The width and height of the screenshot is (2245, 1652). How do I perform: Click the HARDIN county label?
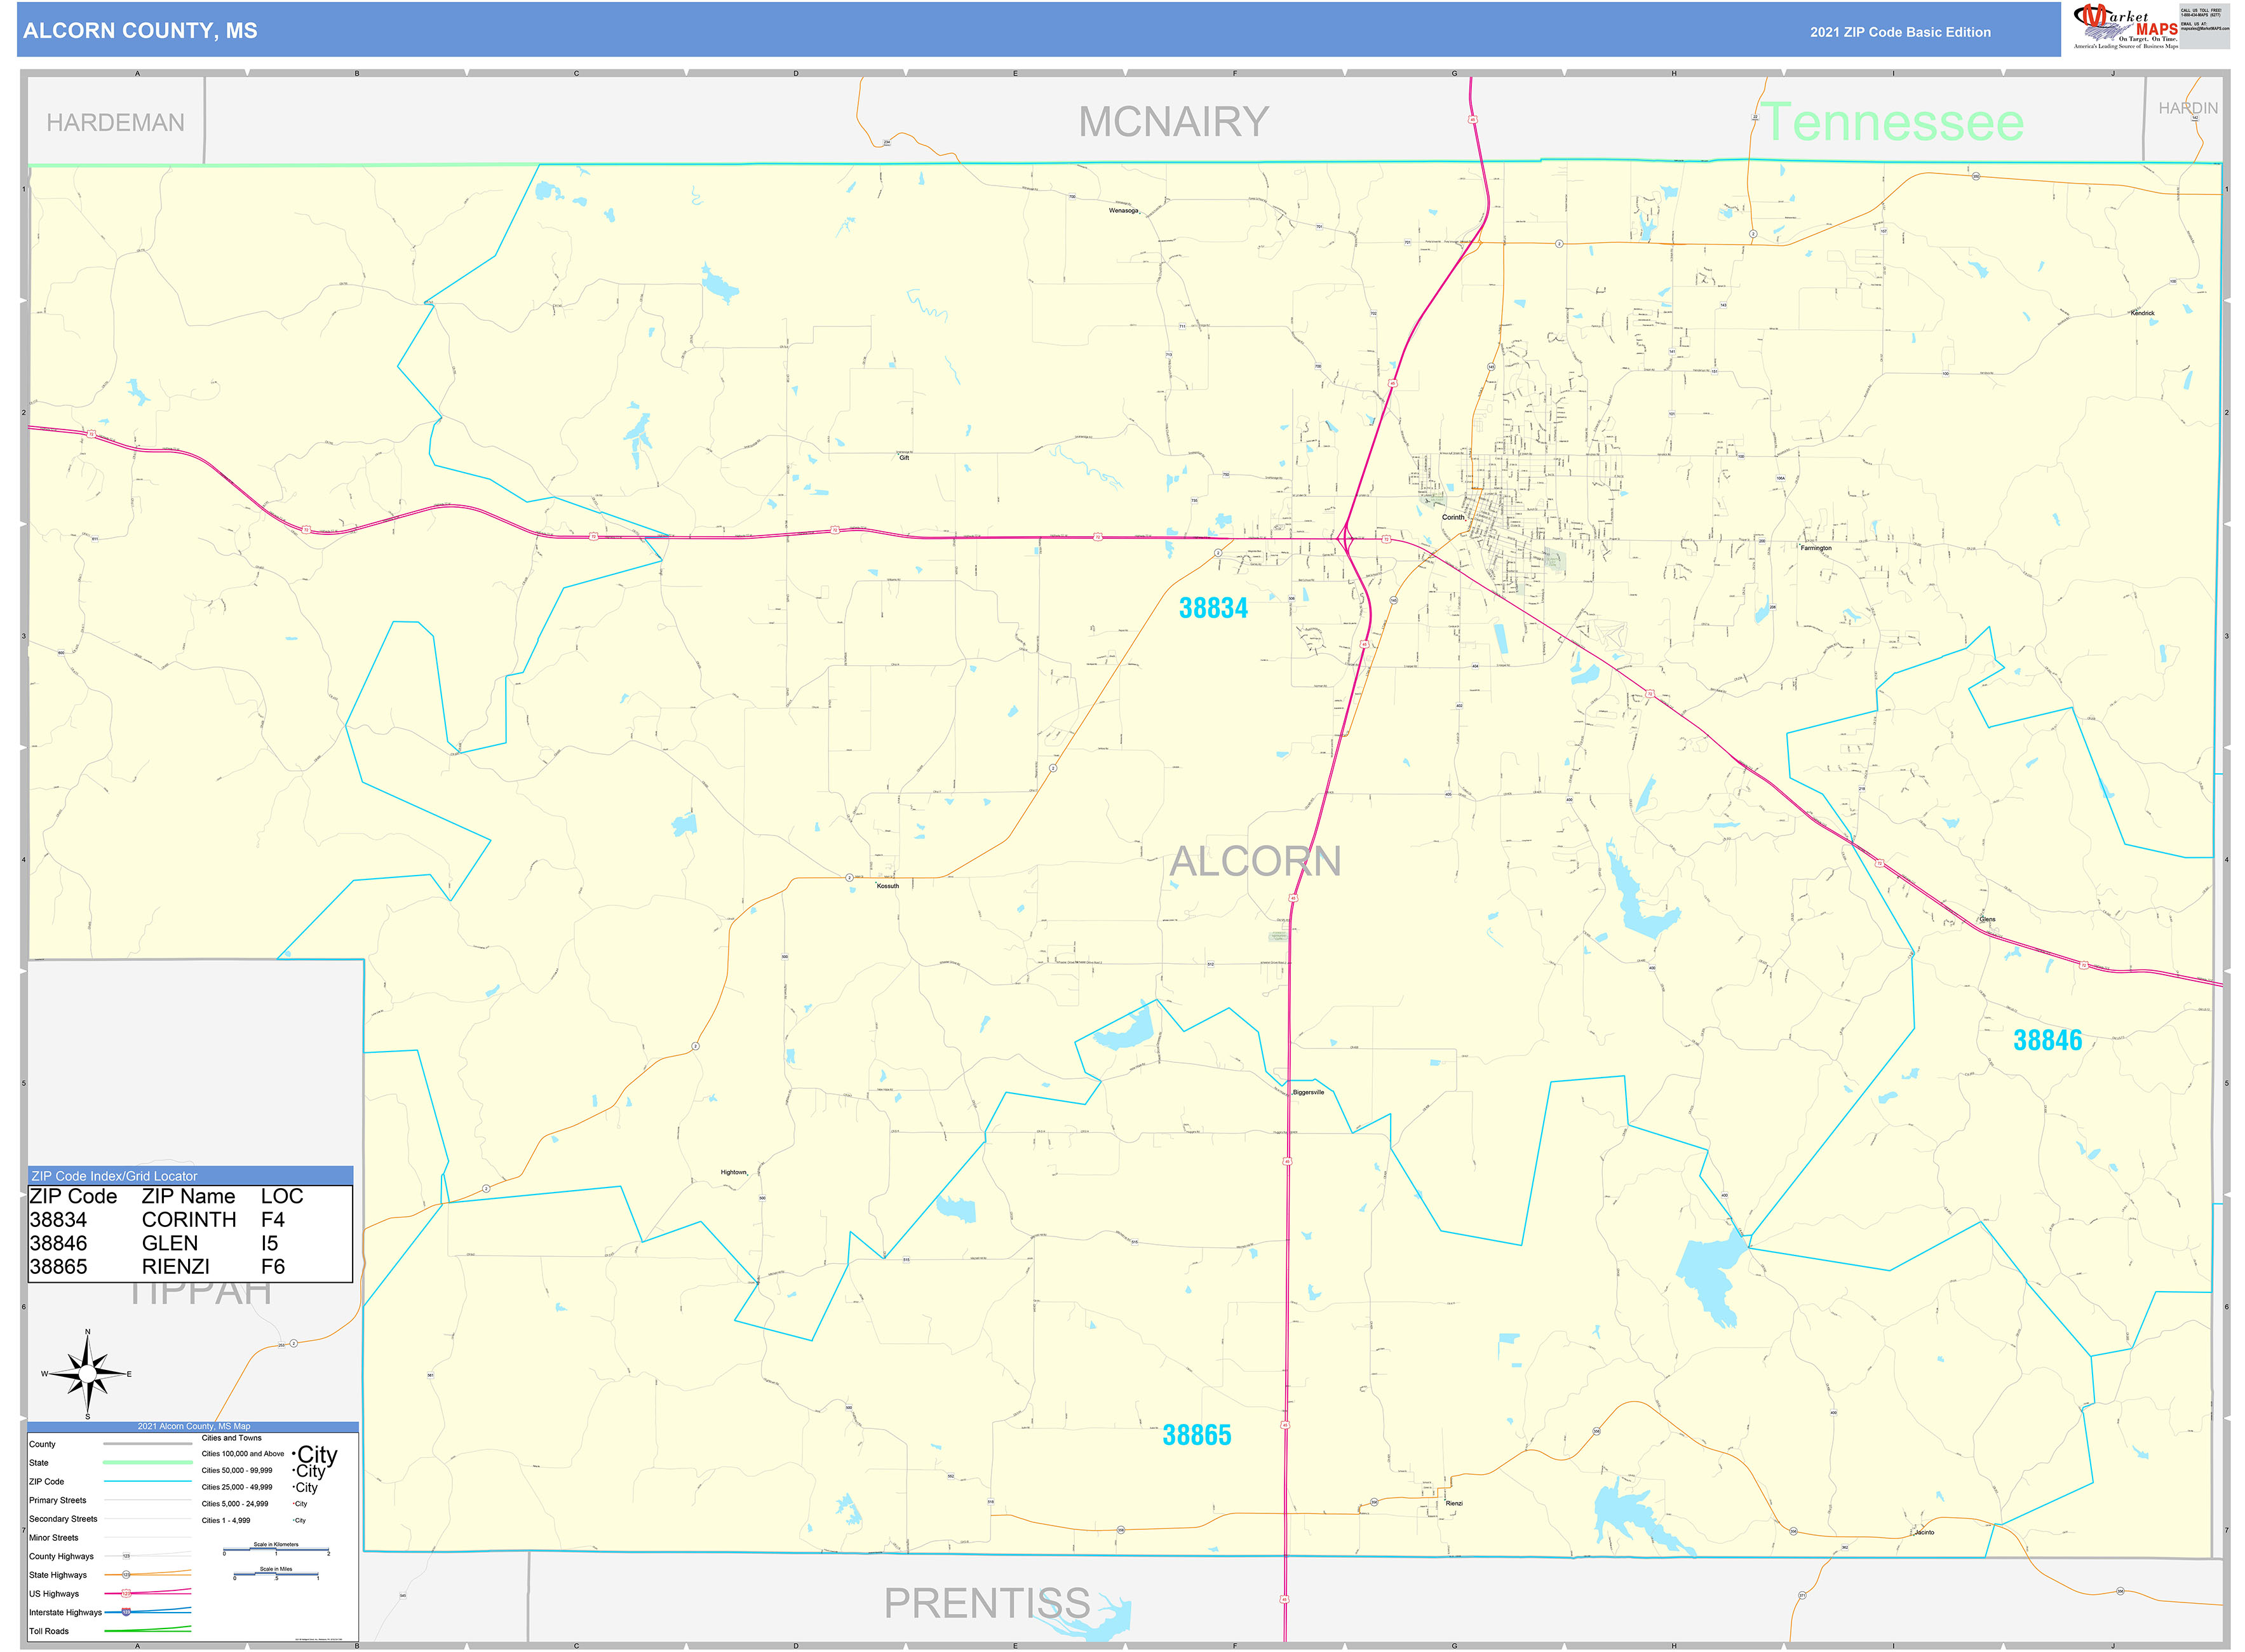tap(2188, 108)
